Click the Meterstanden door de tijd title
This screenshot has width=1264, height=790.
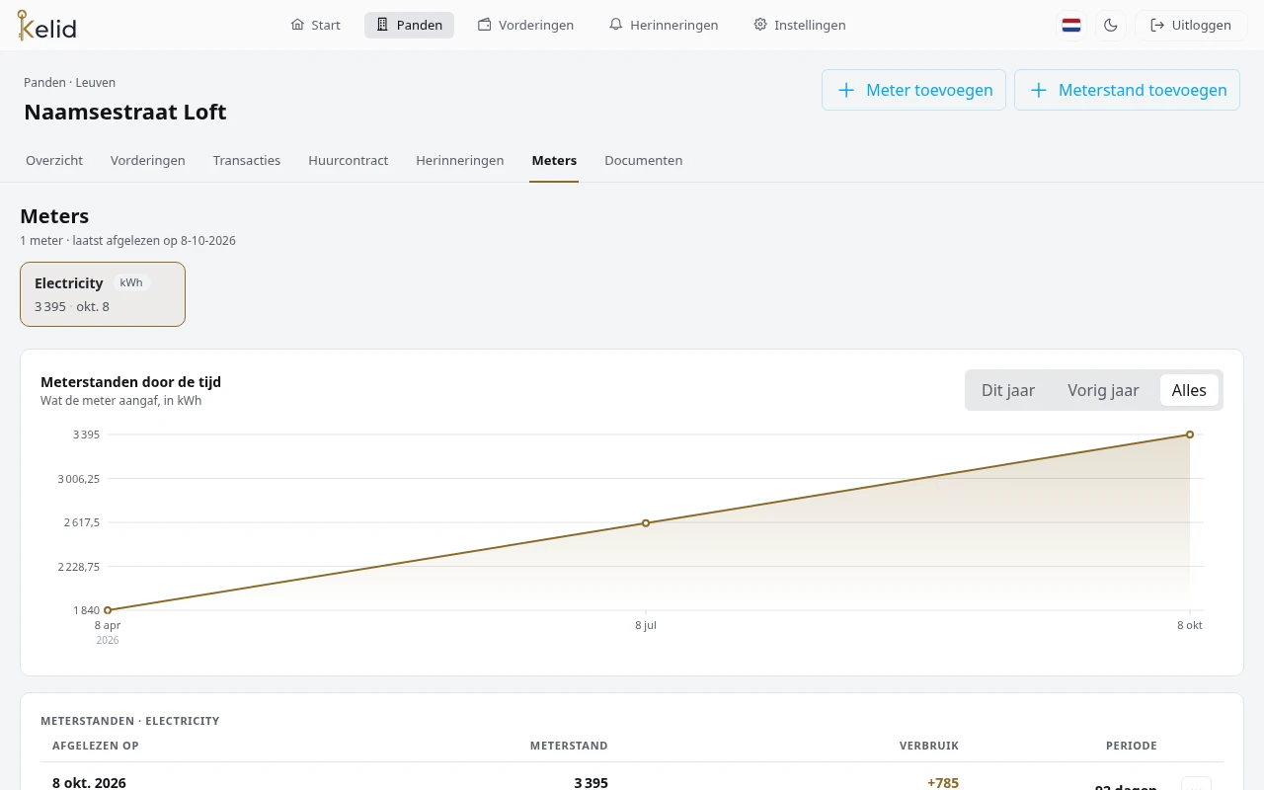point(130,382)
